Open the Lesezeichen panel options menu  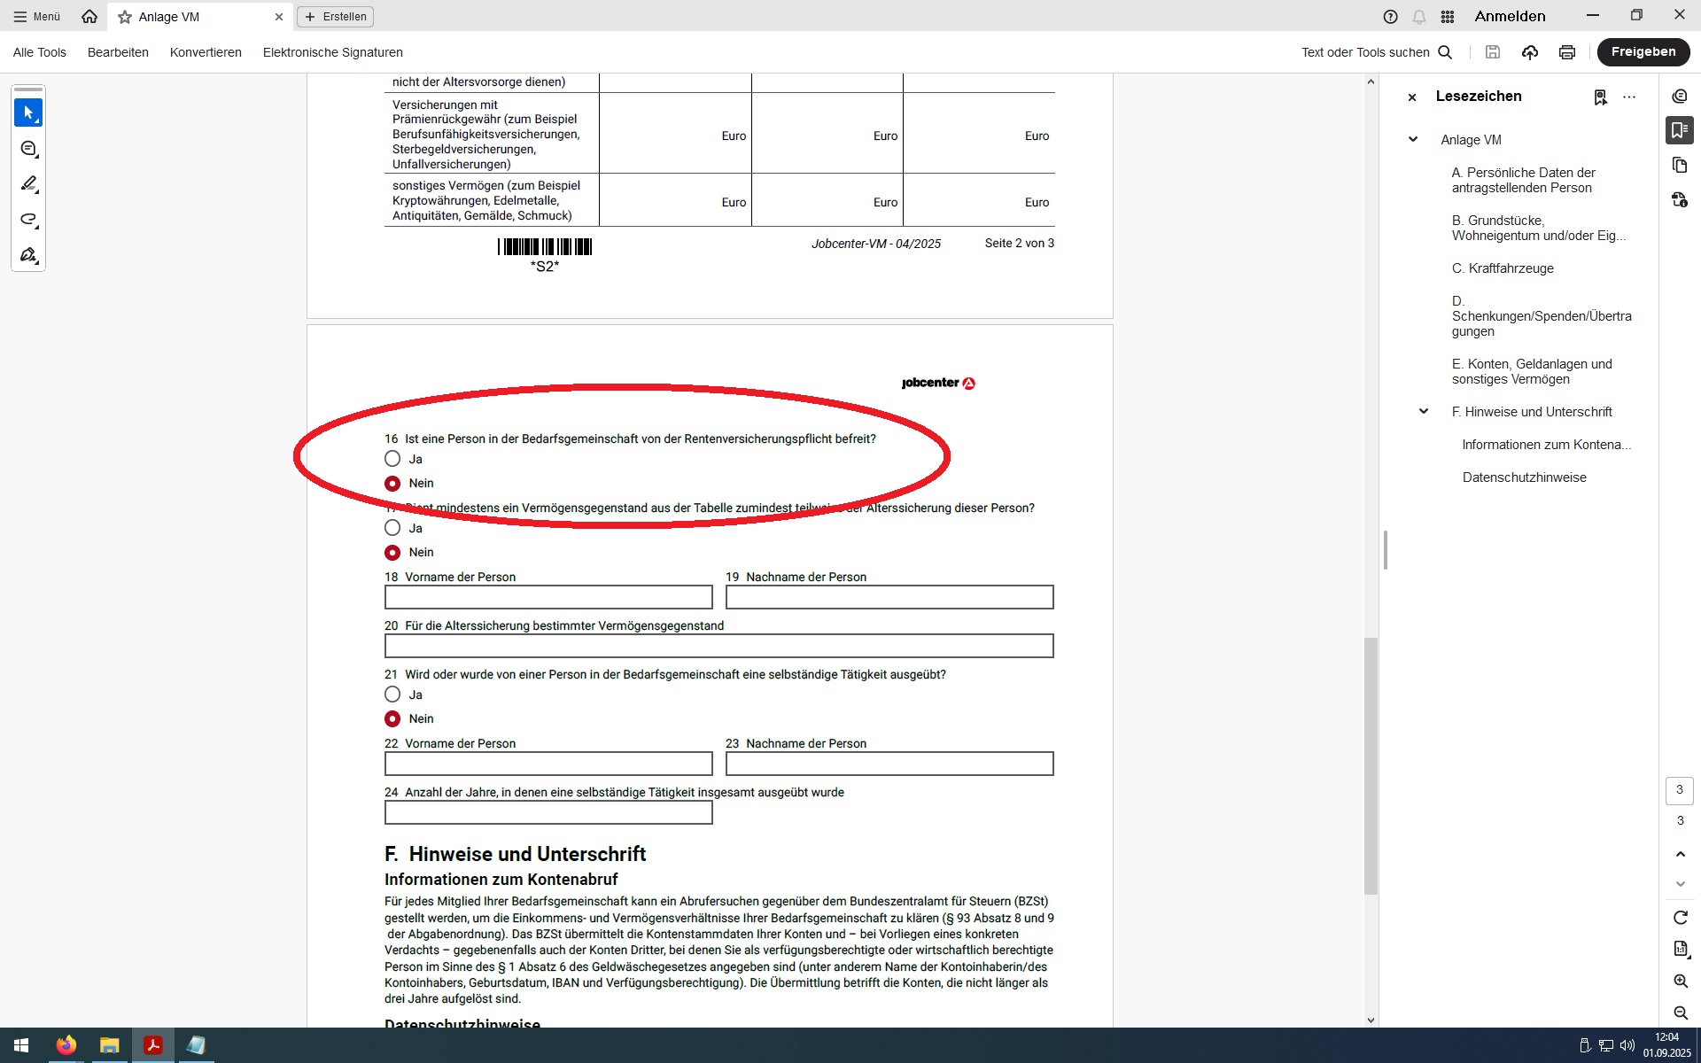[1629, 97]
